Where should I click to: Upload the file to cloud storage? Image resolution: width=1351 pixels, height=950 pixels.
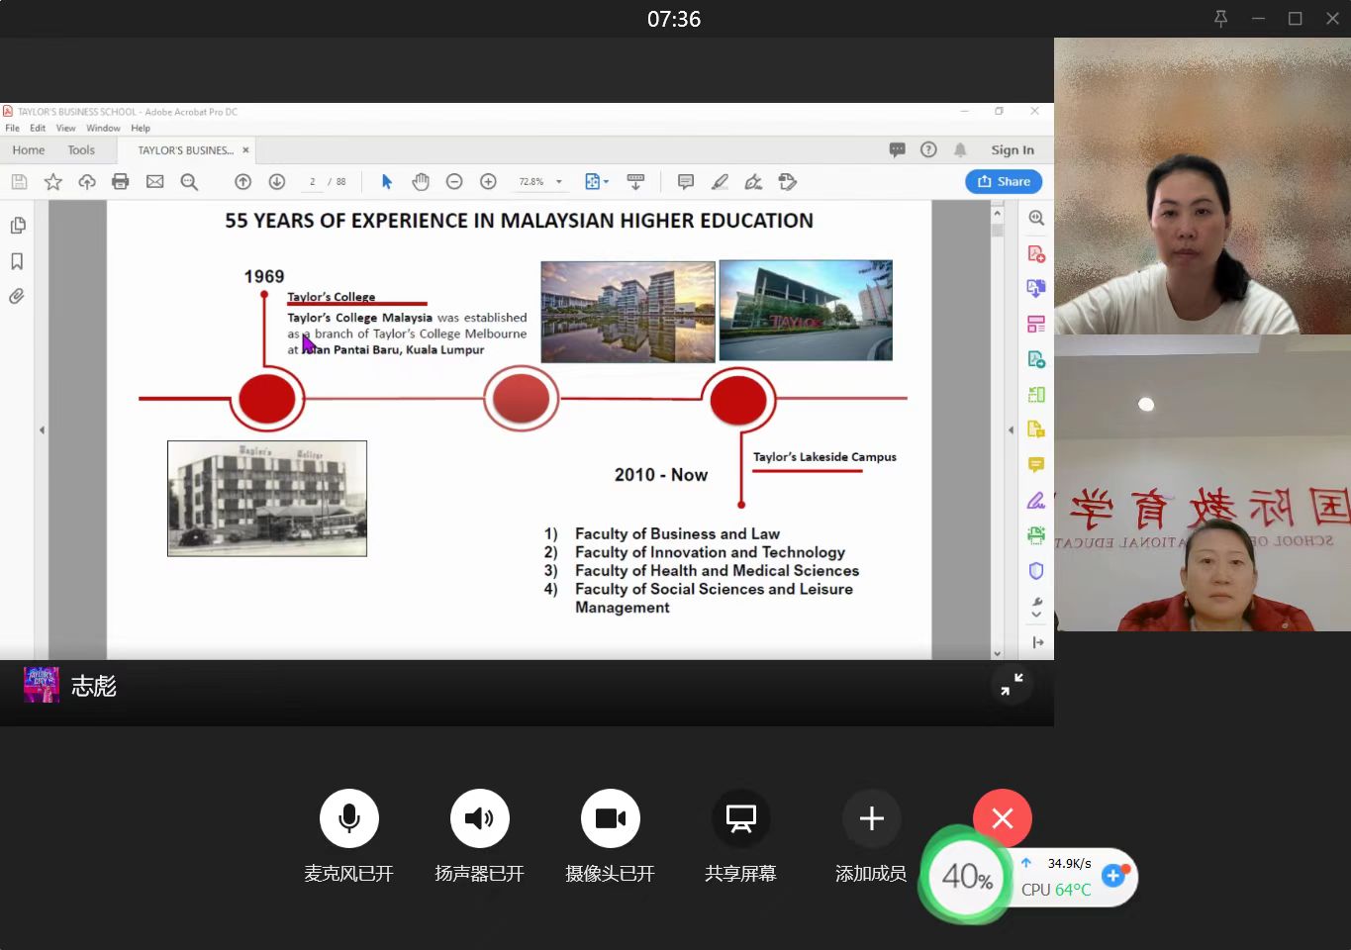tap(87, 182)
